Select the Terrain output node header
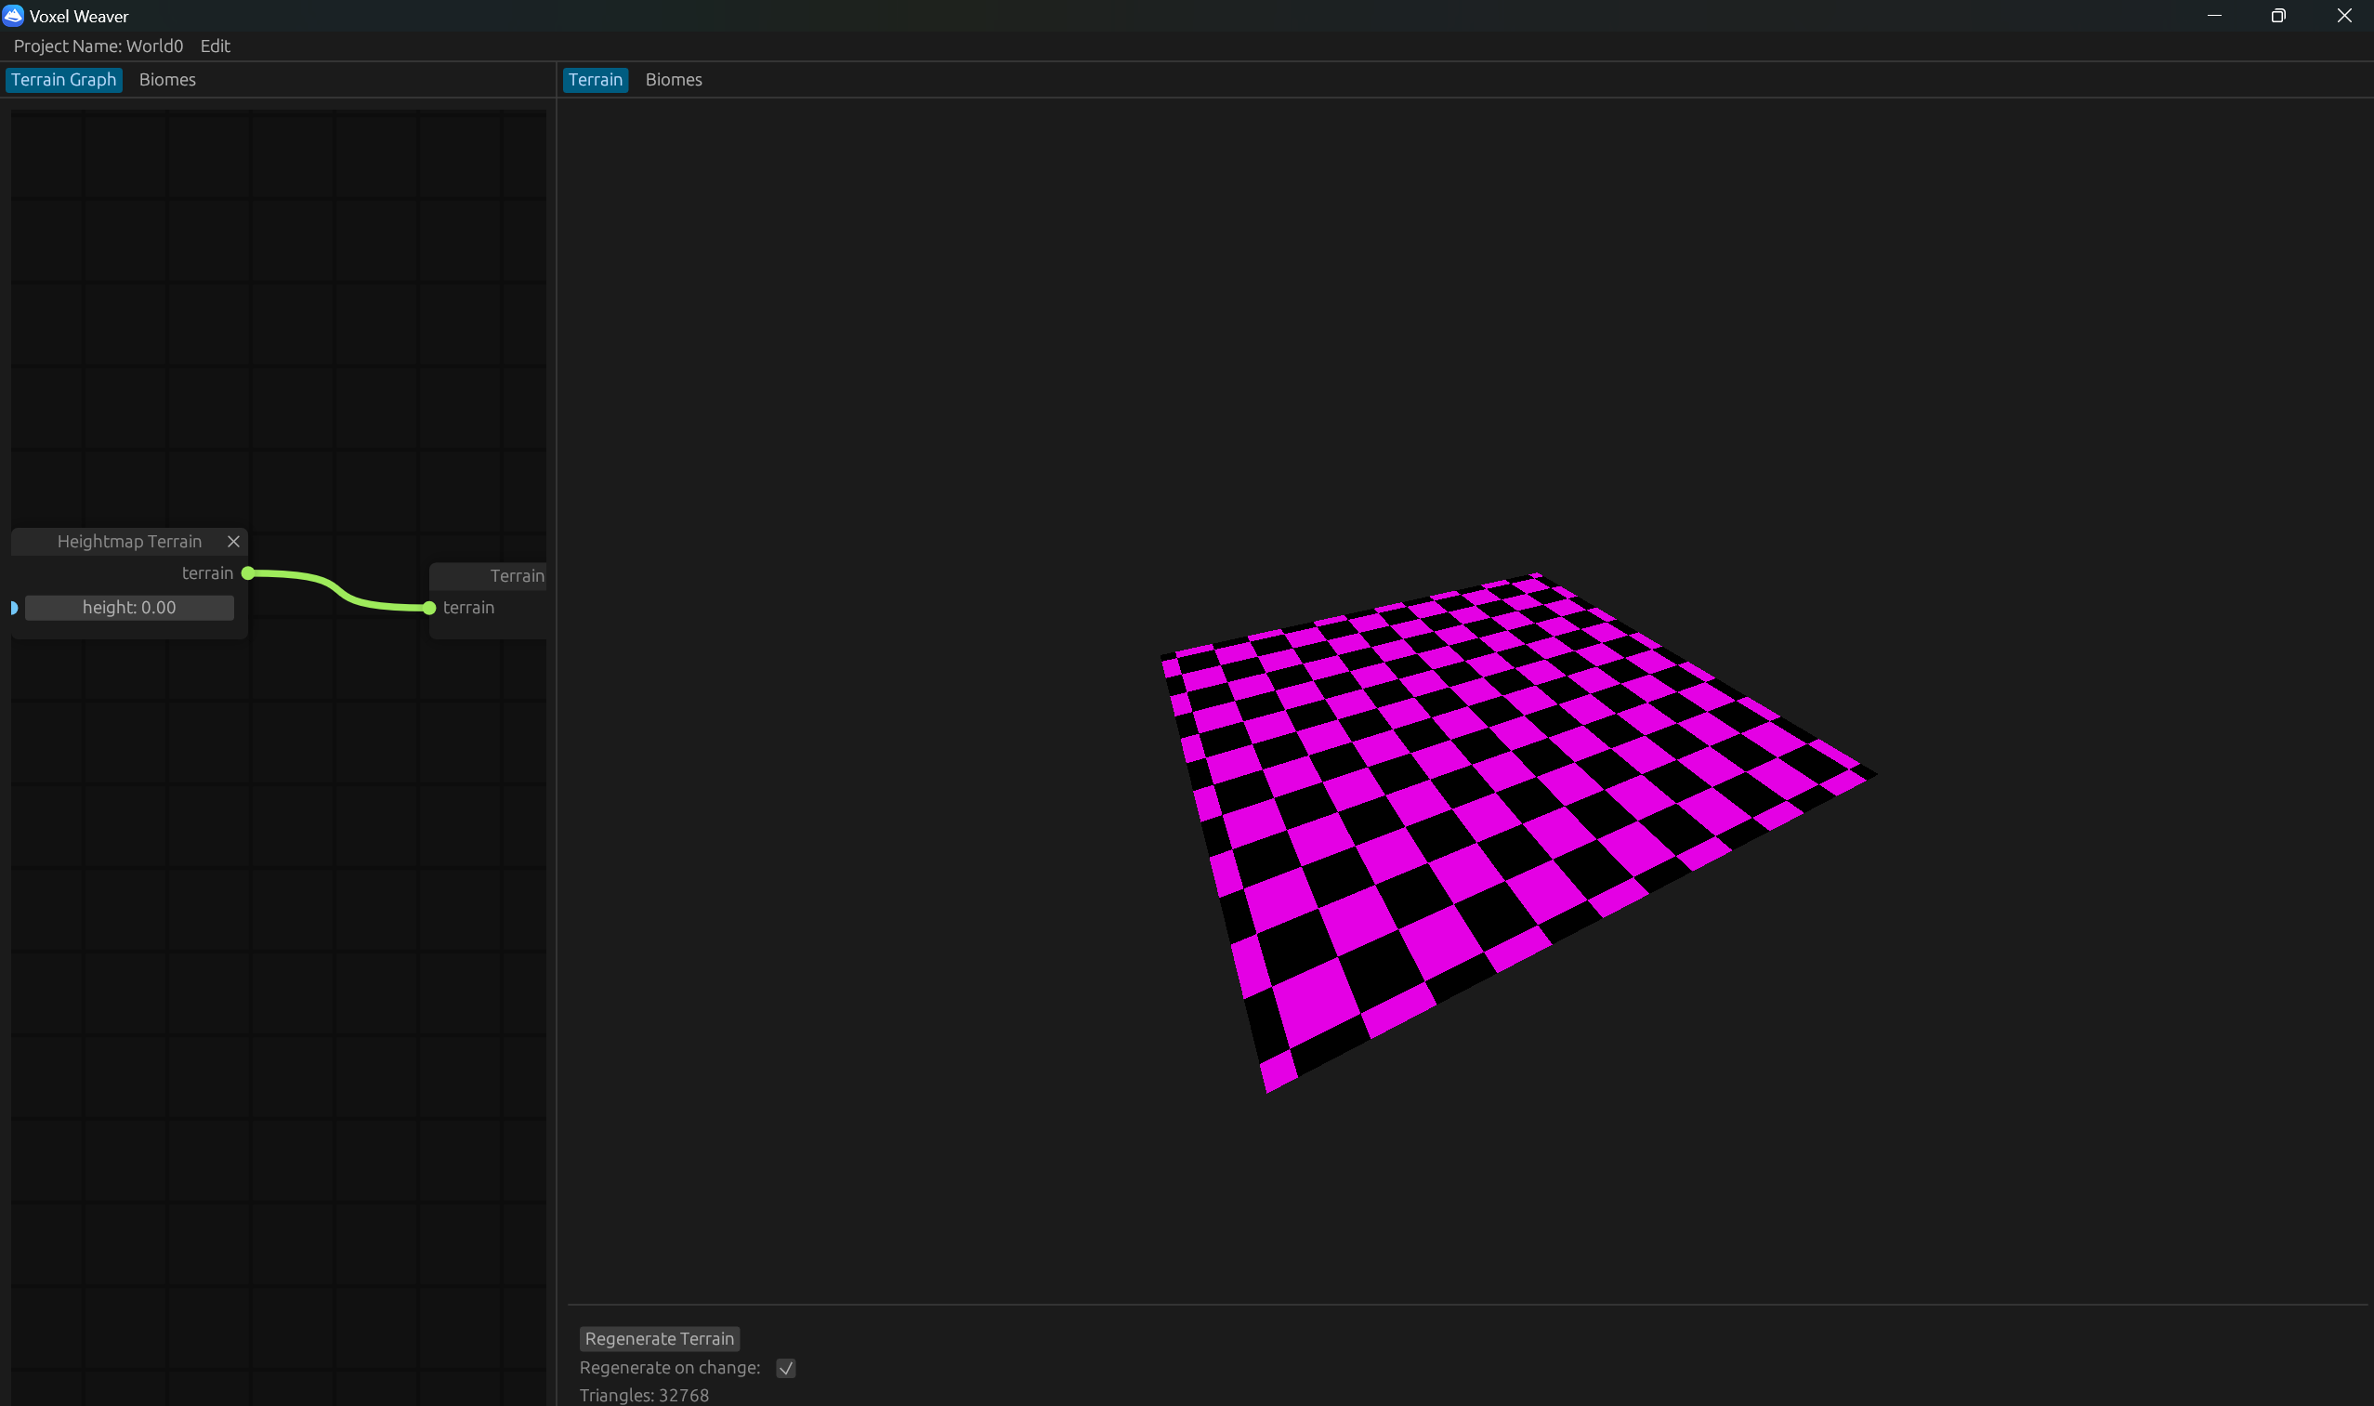Image resolution: width=2374 pixels, height=1406 pixels. (x=488, y=575)
